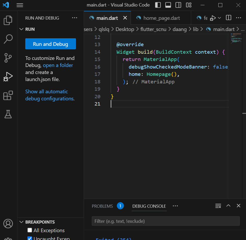The image size is (246, 240).
Task: Close the main.dart tab
Action: point(125,18)
